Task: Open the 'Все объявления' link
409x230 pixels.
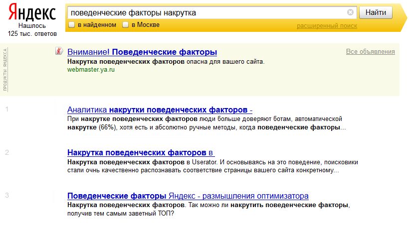Action: tap(371, 52)
